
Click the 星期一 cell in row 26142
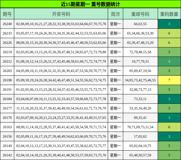coord(115,155)
